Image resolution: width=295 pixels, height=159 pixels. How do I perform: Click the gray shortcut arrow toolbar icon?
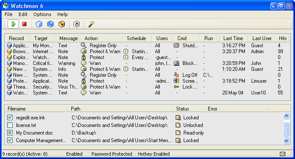point(76,24)
